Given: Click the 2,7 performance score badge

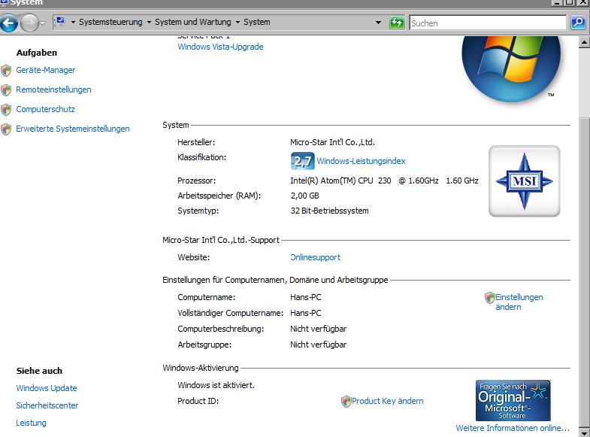Looking at the screenshot, I should click(x=303, y=161).
